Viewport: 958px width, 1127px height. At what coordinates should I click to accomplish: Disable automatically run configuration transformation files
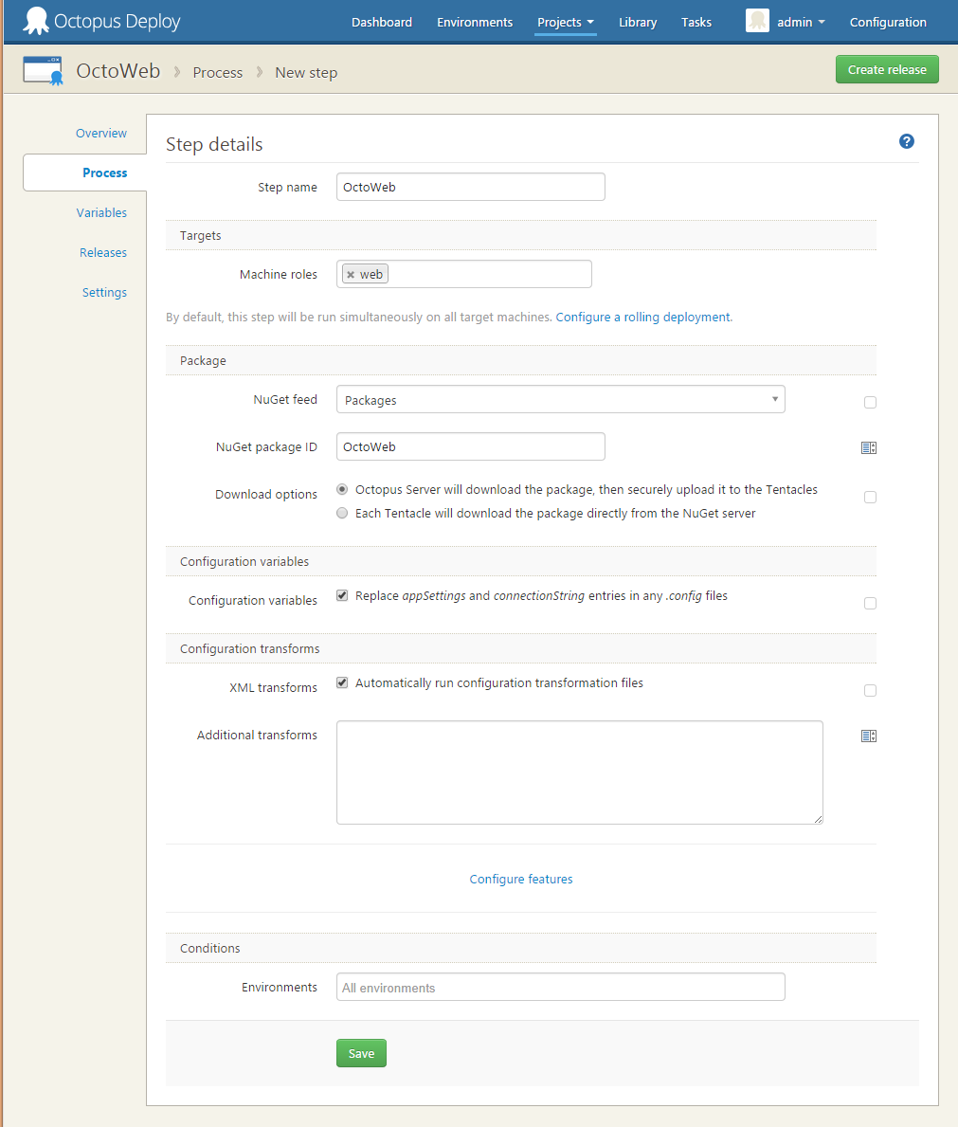342,682
